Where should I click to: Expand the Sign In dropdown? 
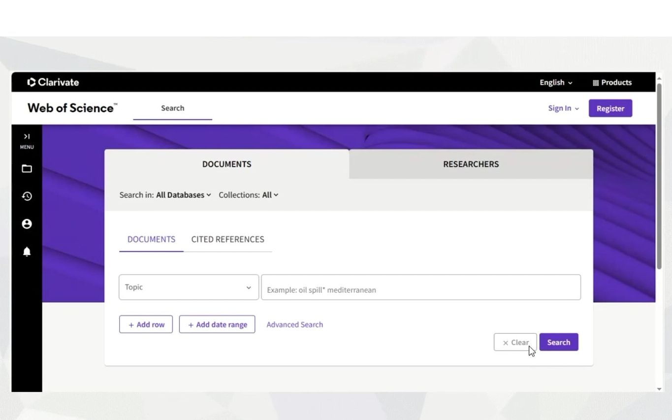[x=563, y=108]
